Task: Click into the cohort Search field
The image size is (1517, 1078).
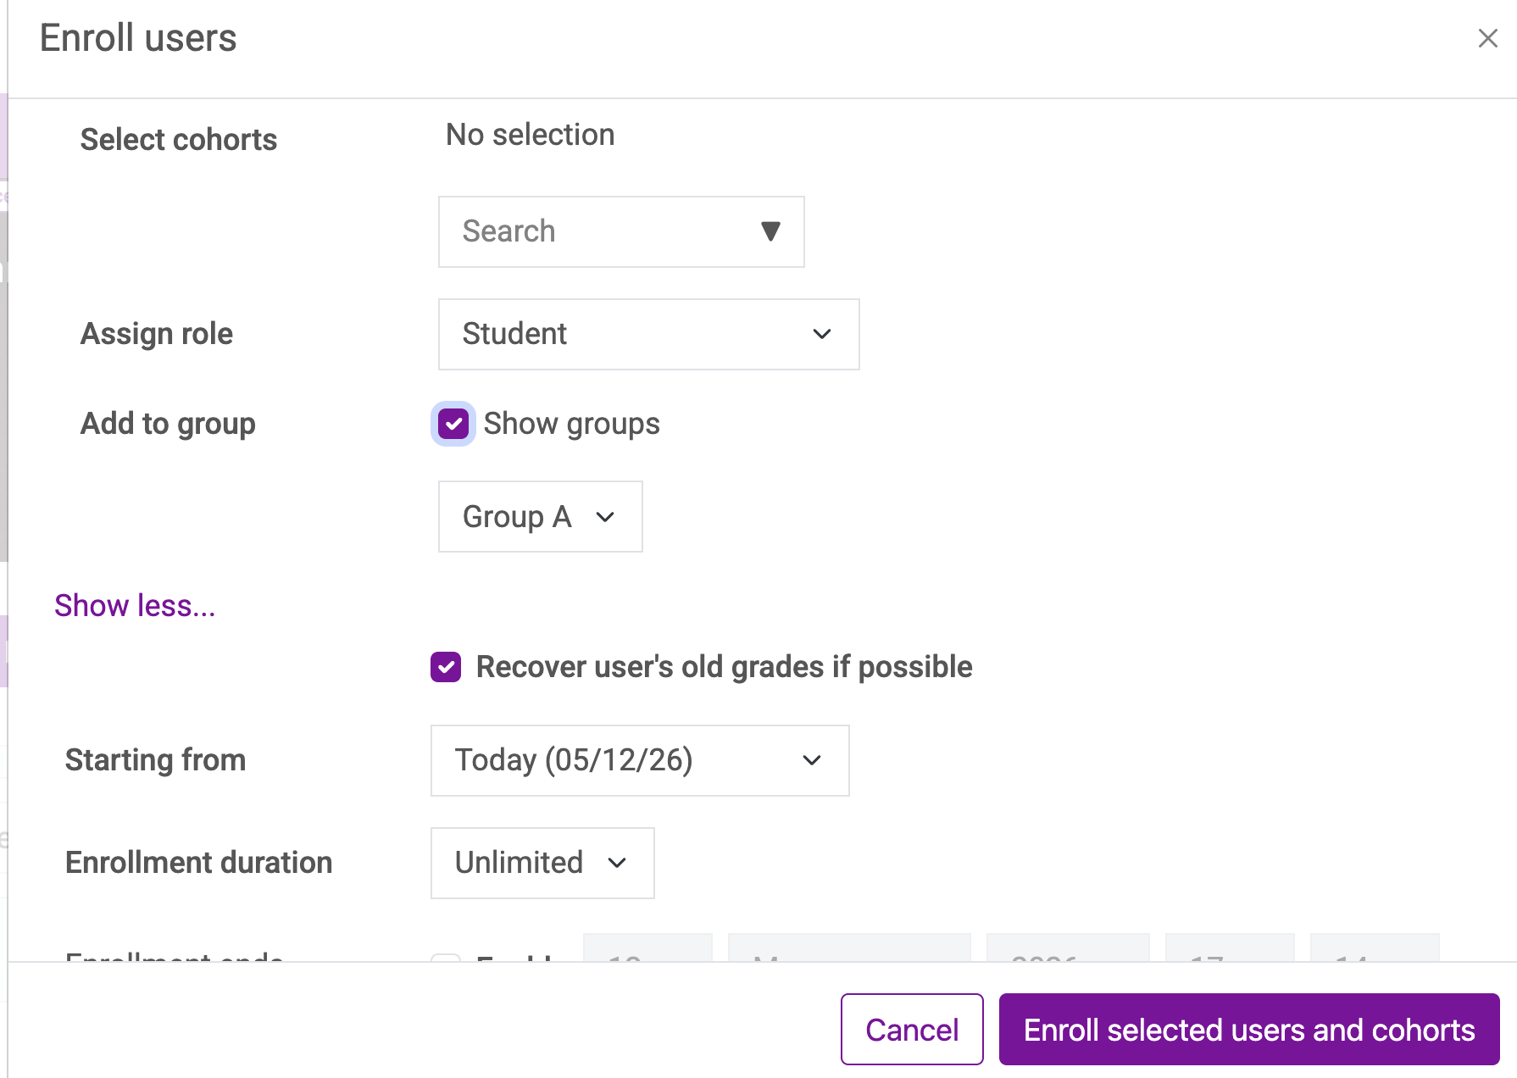Action: point(620,231)
